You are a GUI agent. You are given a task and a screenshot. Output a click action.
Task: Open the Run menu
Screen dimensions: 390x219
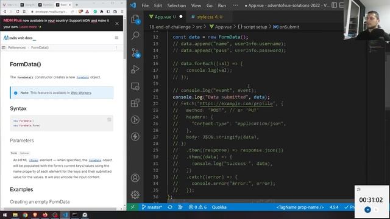click(222, 5)
